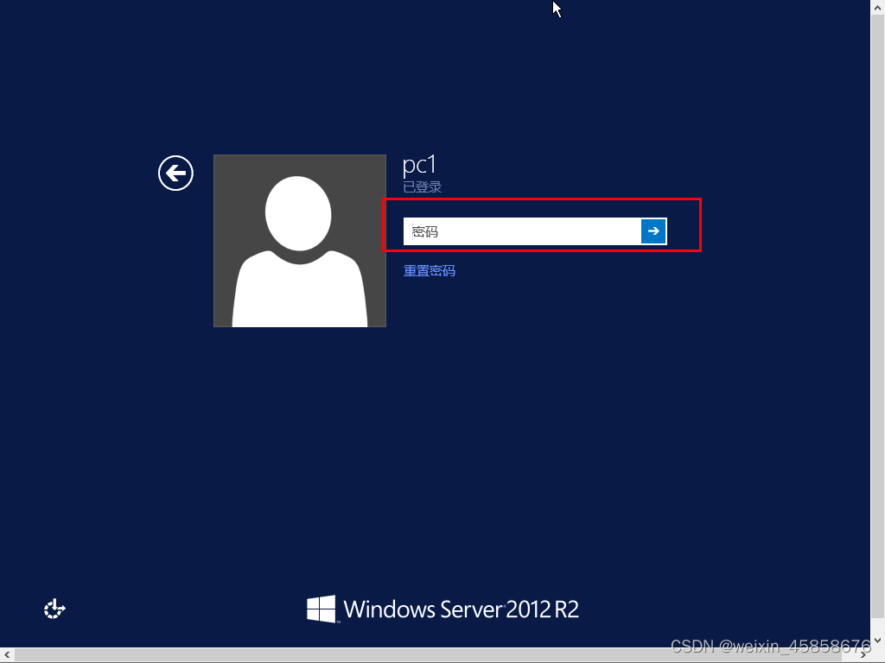Click the password input field
This screenshot has height=663, width=885.
tap(522, 231)
